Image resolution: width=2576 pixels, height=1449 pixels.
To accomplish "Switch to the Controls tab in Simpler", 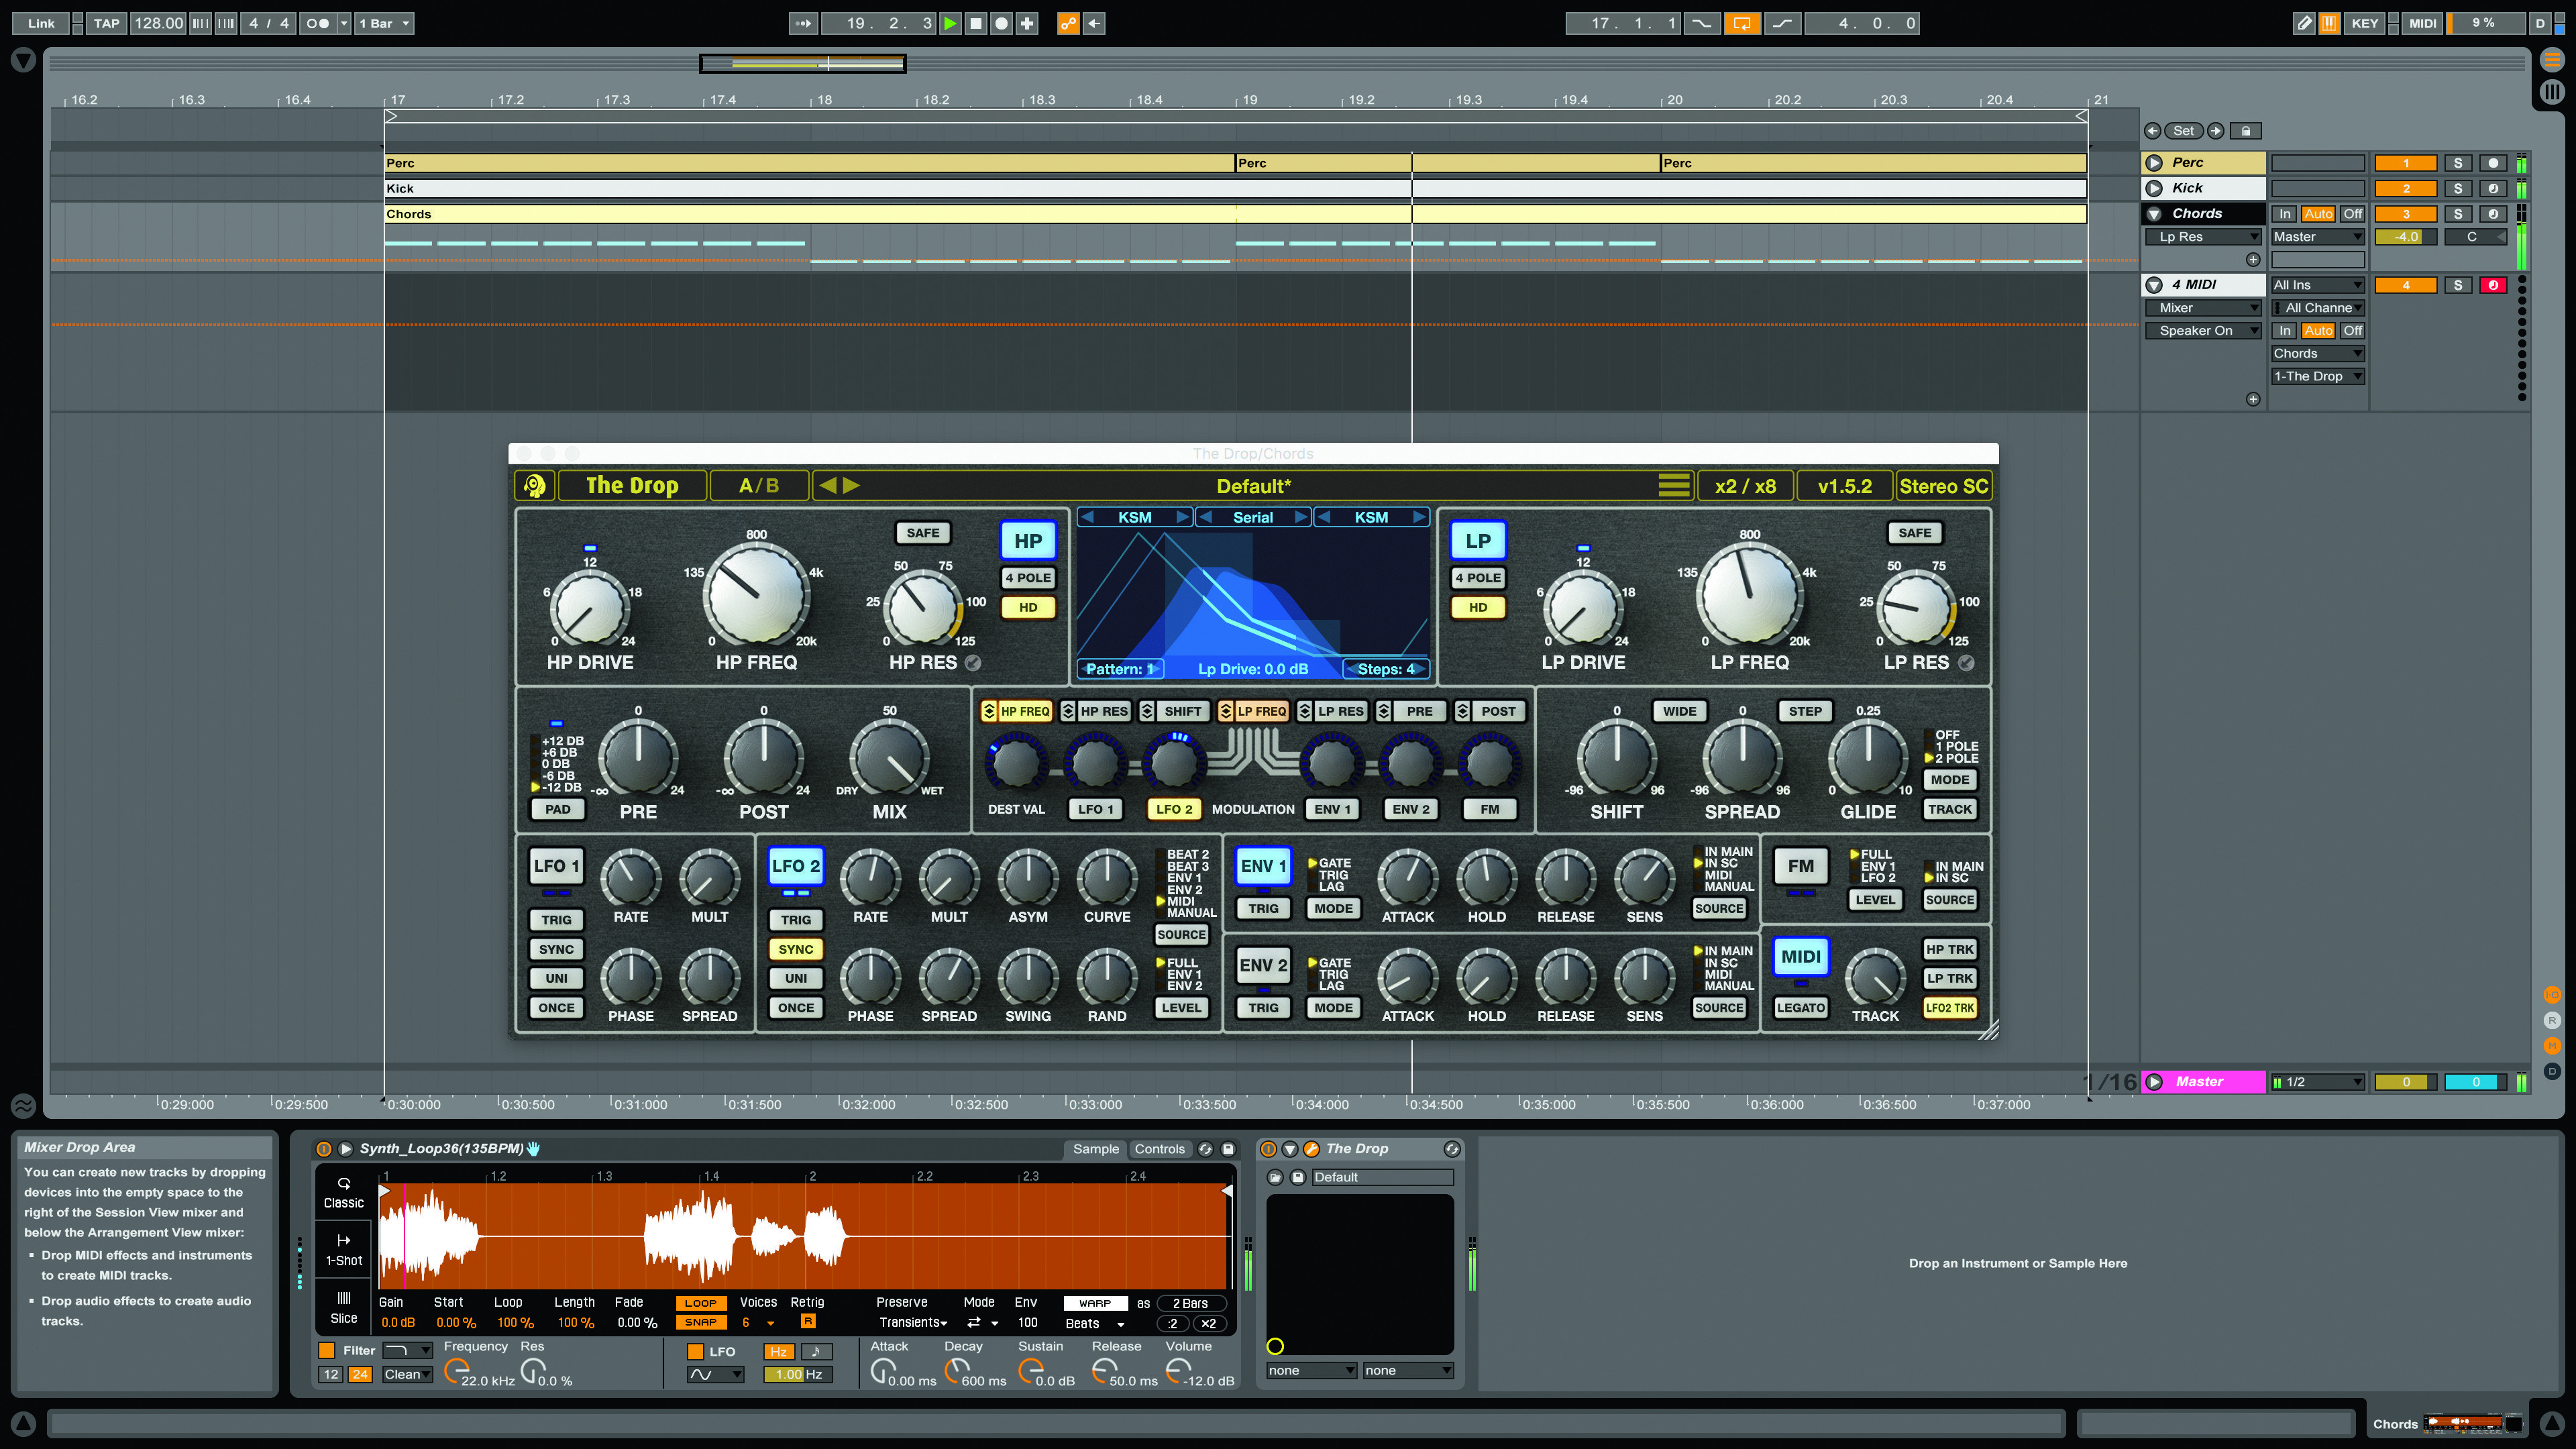I will click(x=1159, y=1149).
